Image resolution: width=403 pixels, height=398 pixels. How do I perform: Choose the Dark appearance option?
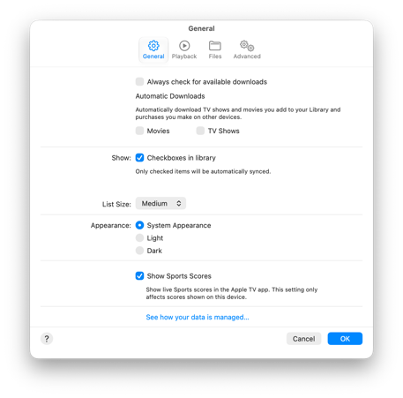[x=139, y=251]
